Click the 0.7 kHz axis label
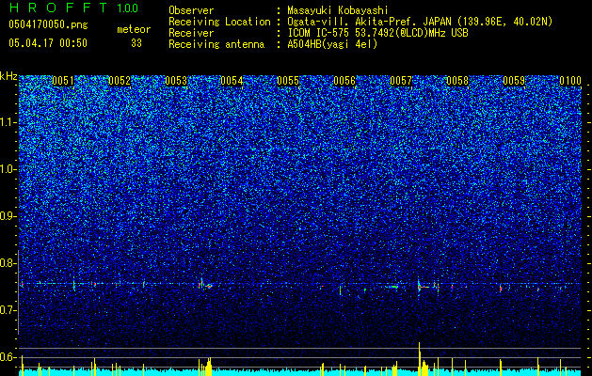 [x=8, y=310]
